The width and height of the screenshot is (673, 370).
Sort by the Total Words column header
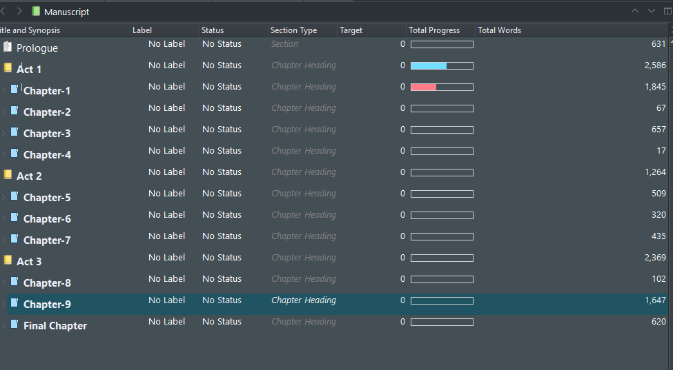pos(572,30)
